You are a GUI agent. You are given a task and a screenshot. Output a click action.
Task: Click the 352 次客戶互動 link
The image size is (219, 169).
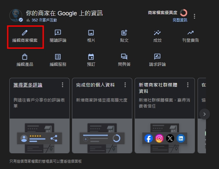tap(44, 20)
